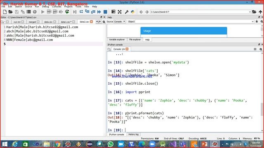The height and width of the screenshot is (148, 264).
Task: Click the @ symbol finder icon
Action: coord(35,12)
